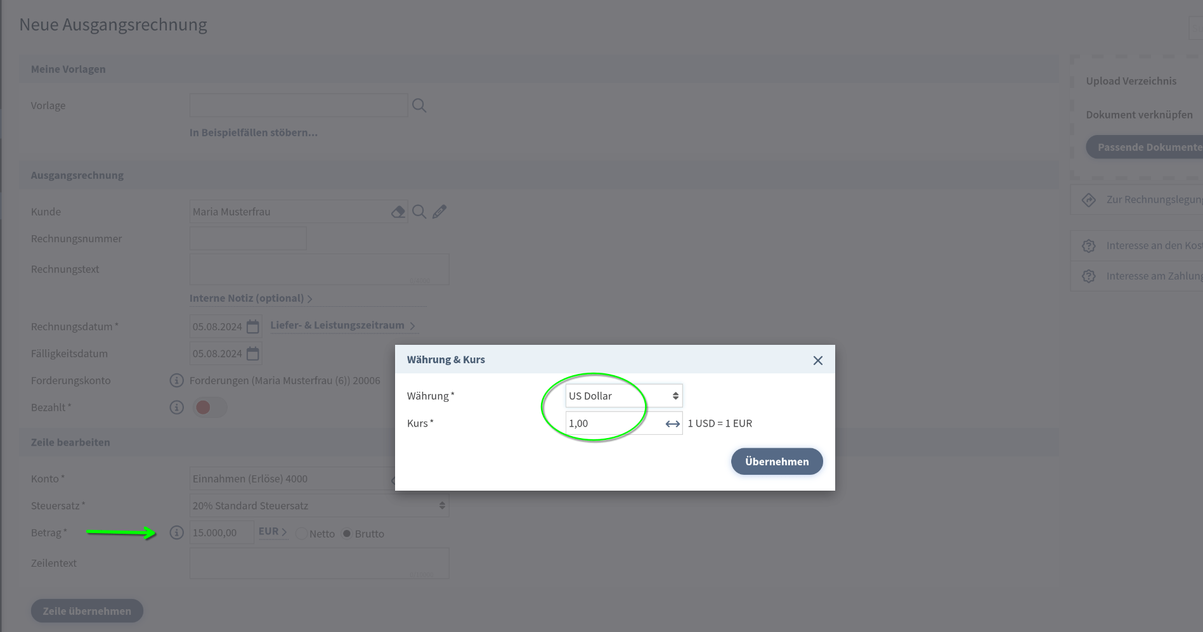Edit customer with the pencil icon

click(x=439, y=212)
